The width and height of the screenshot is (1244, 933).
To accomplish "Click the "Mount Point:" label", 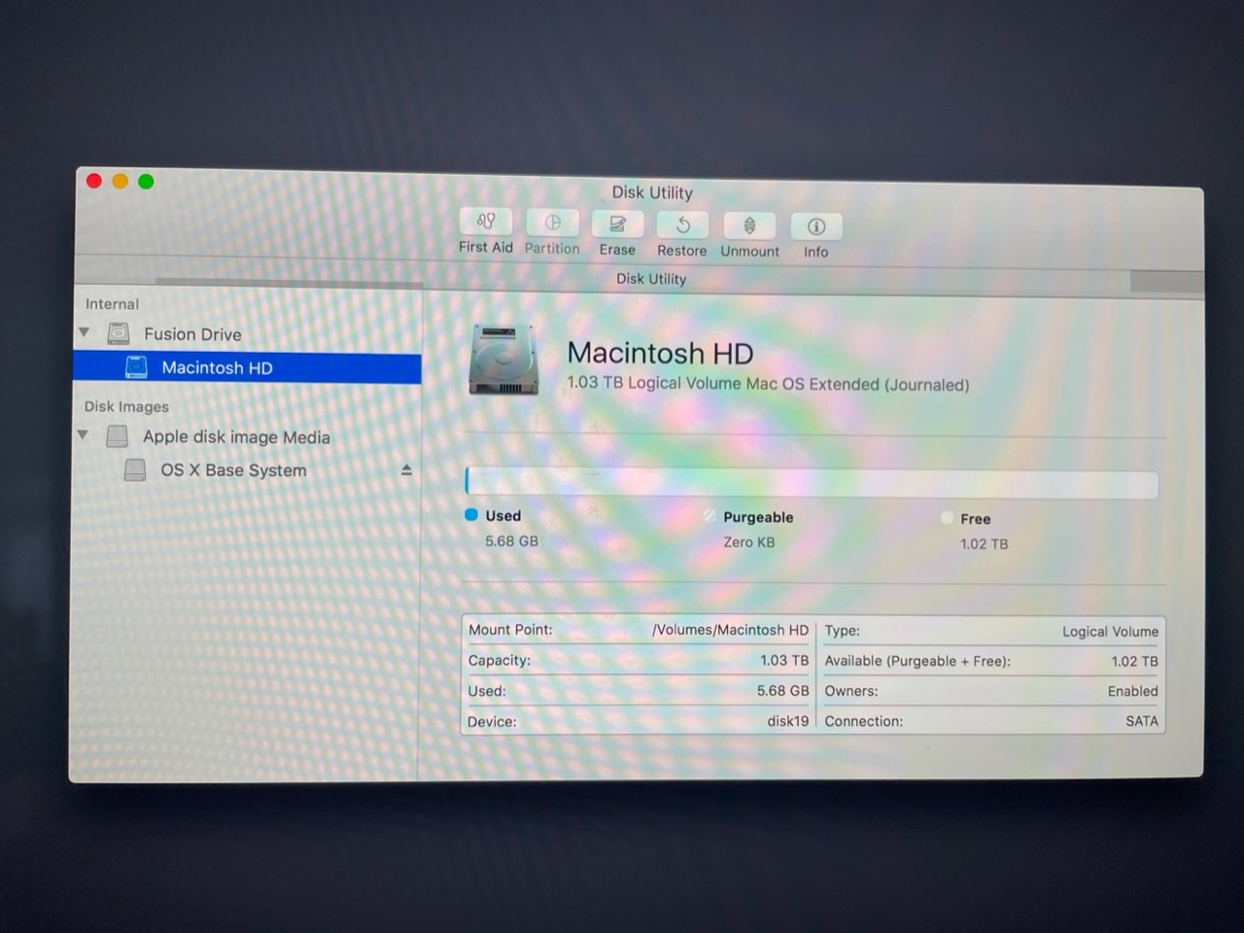I will click(510, 630).
